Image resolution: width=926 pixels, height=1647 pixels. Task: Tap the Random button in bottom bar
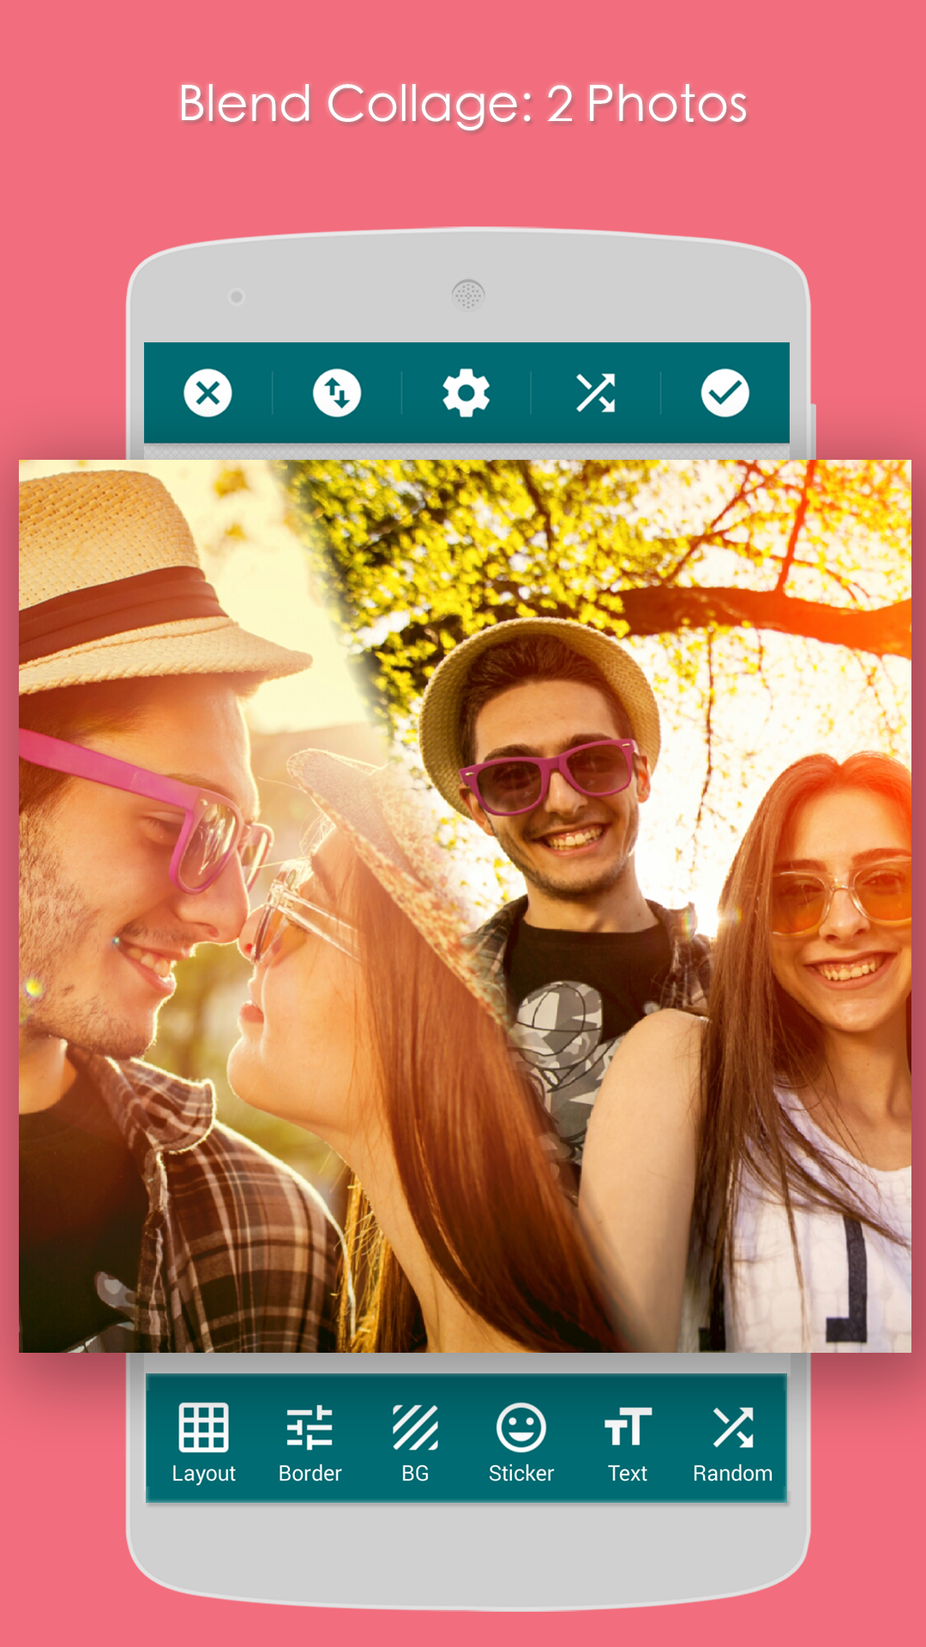[733, 1443]
